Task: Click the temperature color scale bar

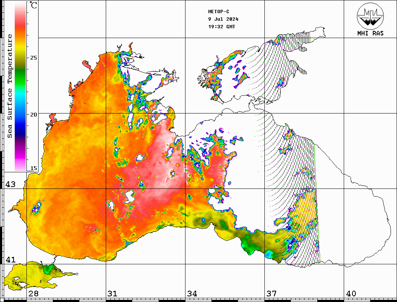Action: click(20, 87)
